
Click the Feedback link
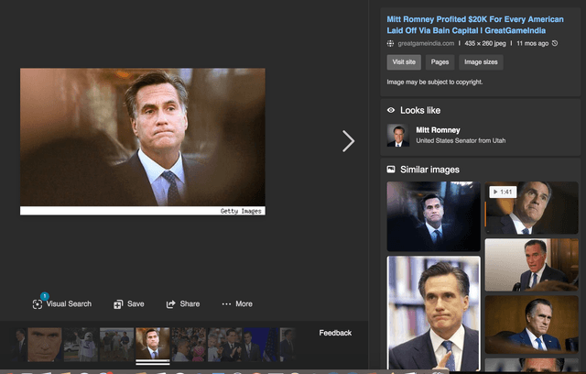click(x=335, y=333)
